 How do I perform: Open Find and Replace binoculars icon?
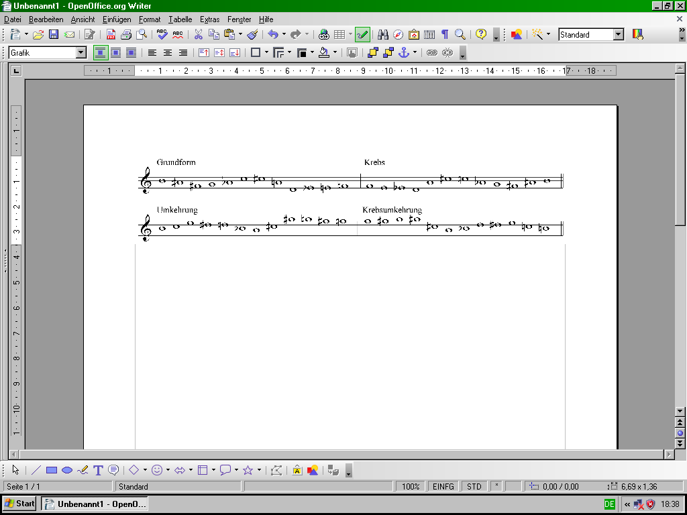[383, 35]
